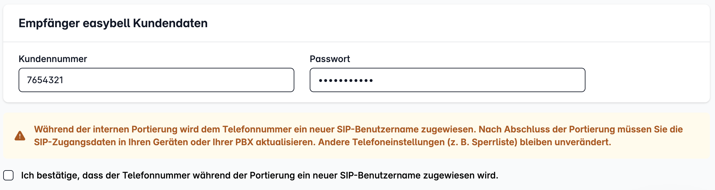Place cursor after 7654321 in Kundennummer
The height and width of the screenshot is (190, 715).
[64, 80]
